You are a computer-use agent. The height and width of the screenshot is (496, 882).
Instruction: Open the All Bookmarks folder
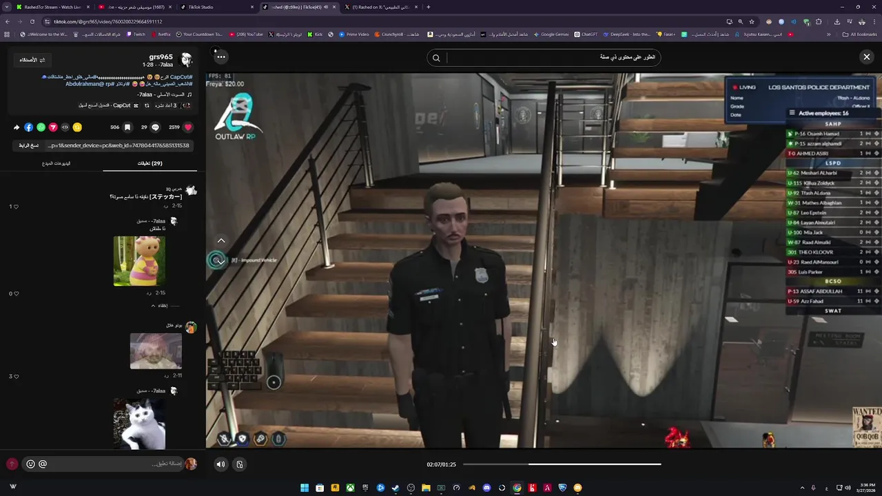860,34
